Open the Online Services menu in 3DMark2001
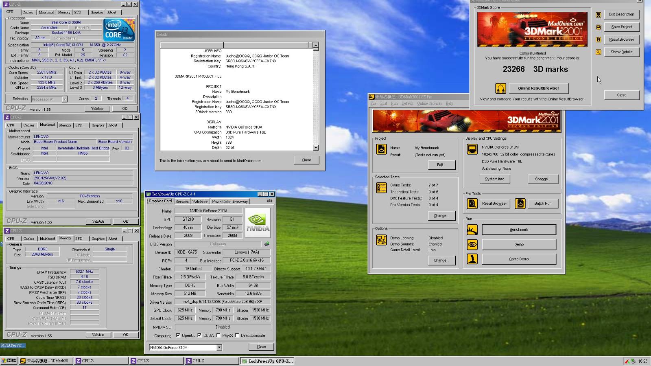Viewport: 651px width, 366px height. (429, 103)
